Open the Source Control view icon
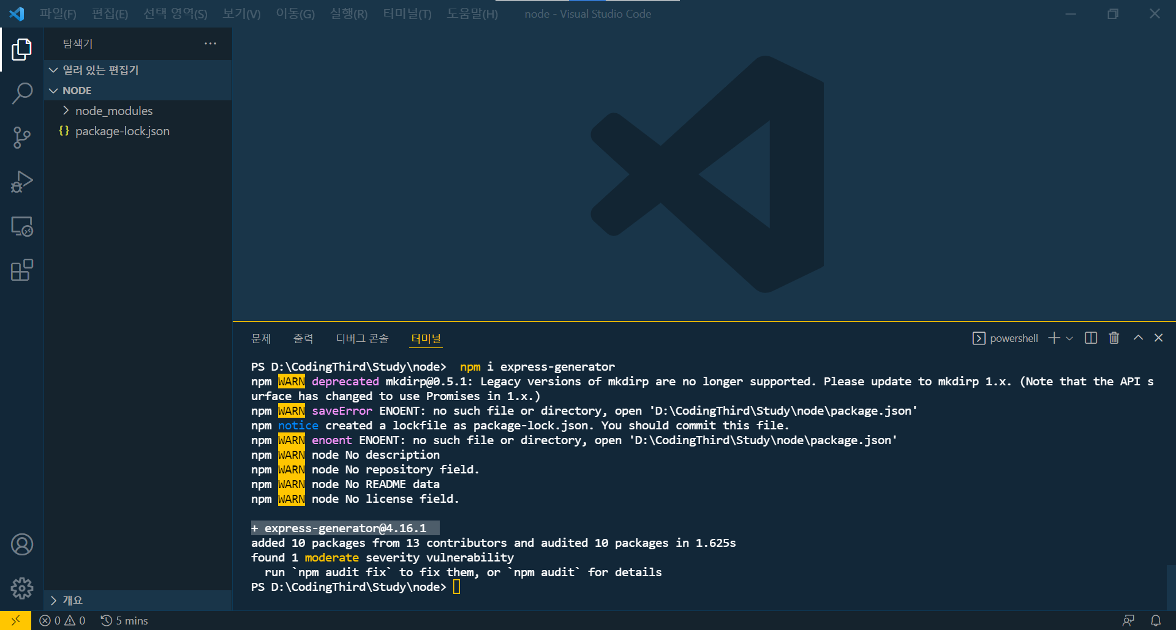This screenshot has height=630, width=1176. coord(21,138)
